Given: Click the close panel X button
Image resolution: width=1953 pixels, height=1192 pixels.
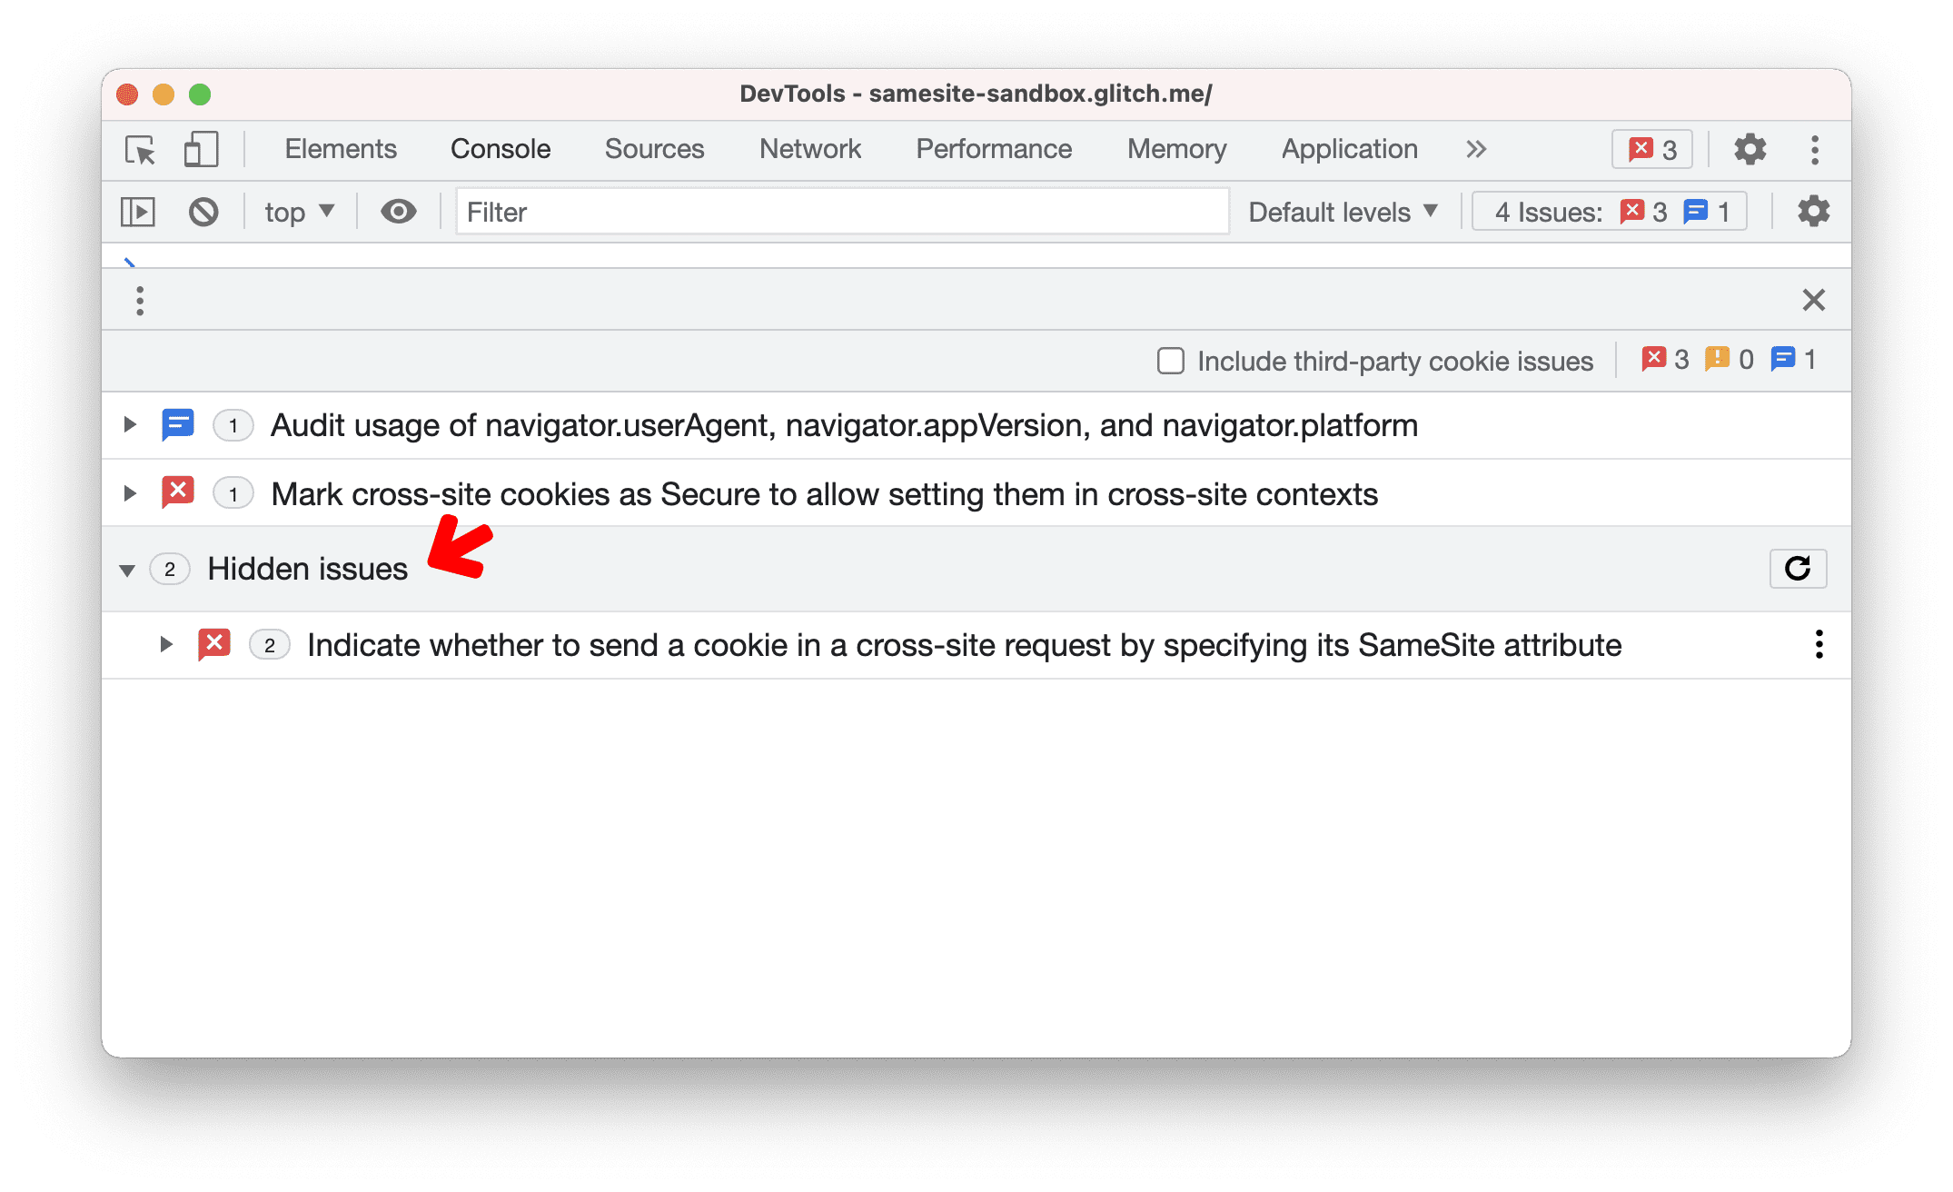Looking at the screenshot, I should point(1813,299).
